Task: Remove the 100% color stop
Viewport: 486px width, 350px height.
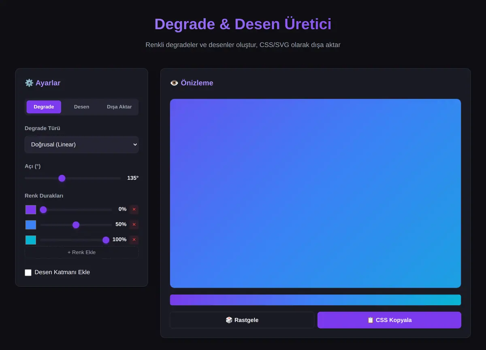Action: point(134,240)
